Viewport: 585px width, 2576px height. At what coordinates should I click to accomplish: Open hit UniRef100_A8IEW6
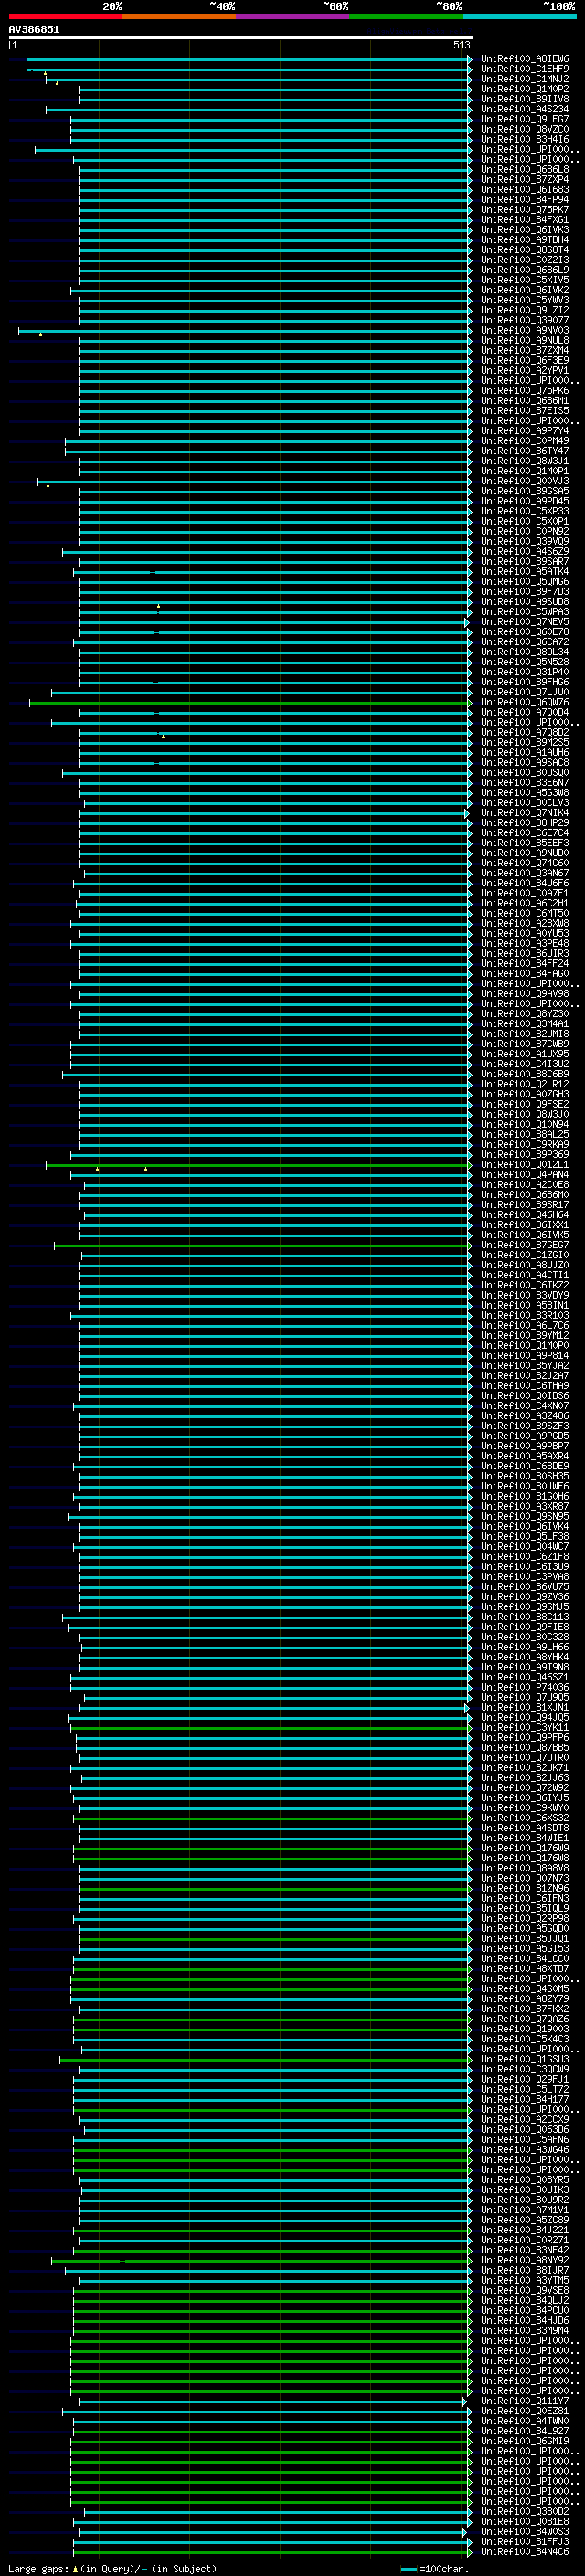coord(525,59)
